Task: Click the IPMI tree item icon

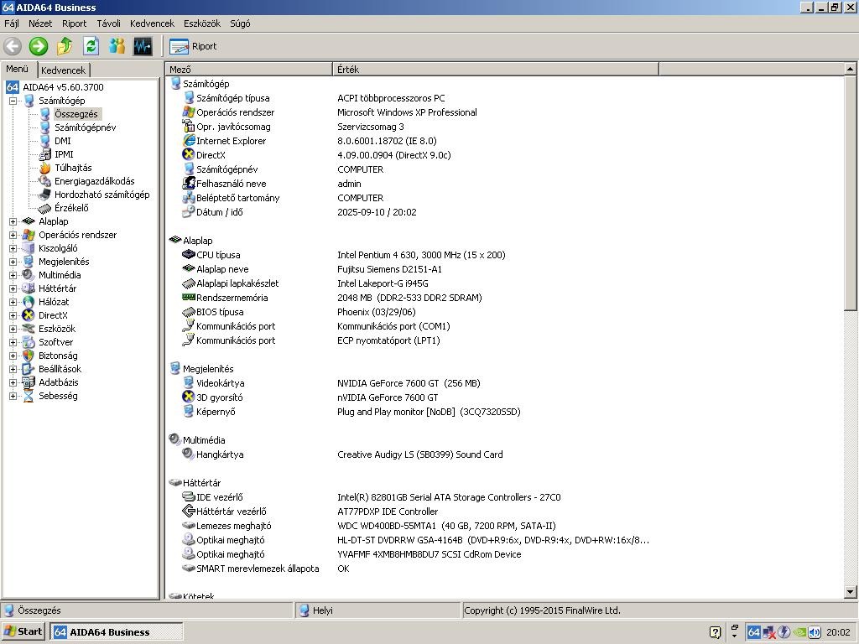Action: pos(45,154)
